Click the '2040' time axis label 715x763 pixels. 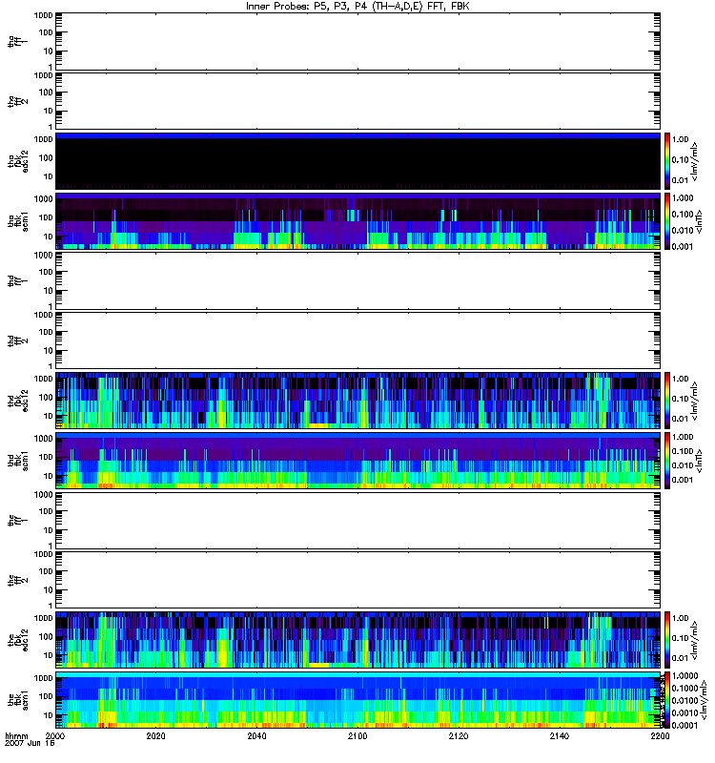tap(256, 735)
